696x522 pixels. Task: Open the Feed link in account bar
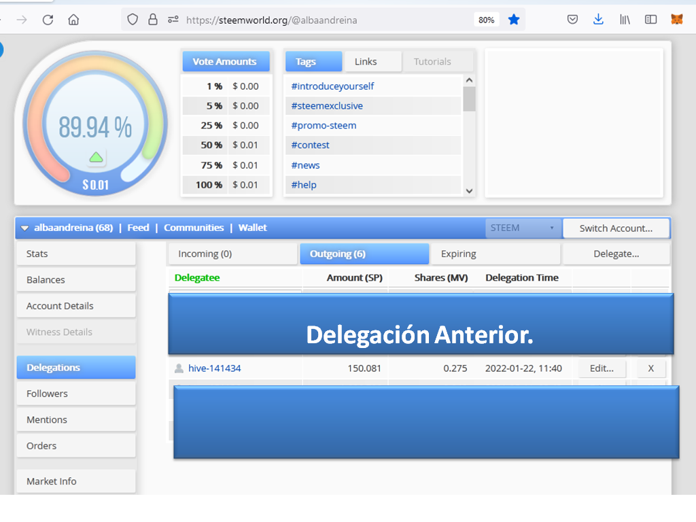click(138, 228)
